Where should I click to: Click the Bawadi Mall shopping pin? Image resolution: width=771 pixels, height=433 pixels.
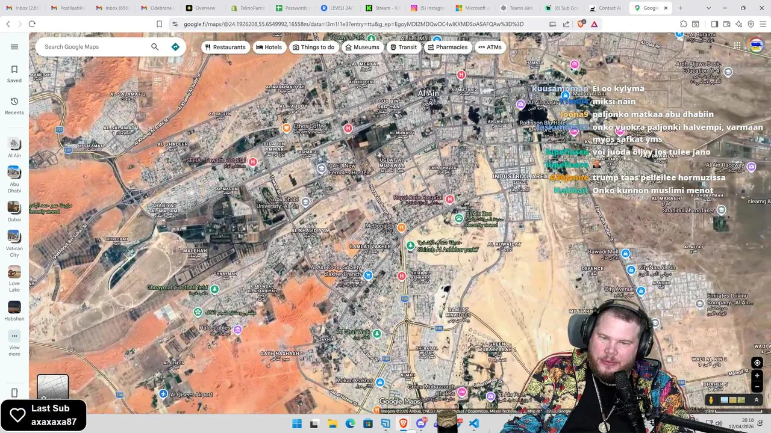[625, 254]
